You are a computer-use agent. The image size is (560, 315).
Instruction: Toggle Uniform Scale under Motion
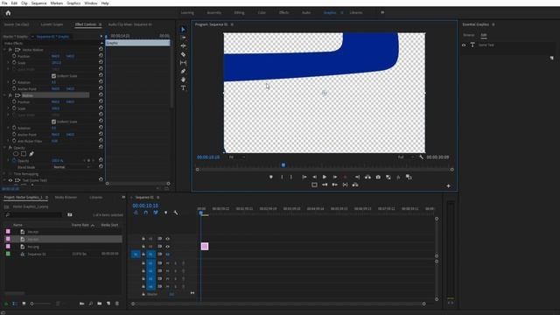coord(53,122)
